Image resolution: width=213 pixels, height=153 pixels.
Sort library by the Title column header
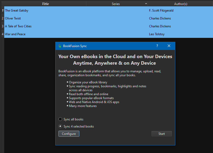pos(45,4)
